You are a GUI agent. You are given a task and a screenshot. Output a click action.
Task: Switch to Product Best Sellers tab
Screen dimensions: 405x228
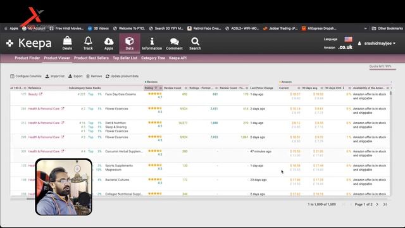pos(91,58)
